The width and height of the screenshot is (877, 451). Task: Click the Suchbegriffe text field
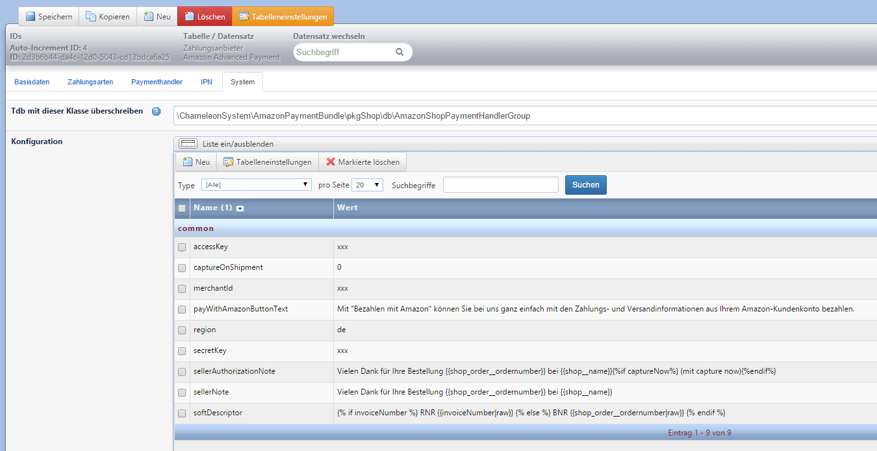(500, 185)
